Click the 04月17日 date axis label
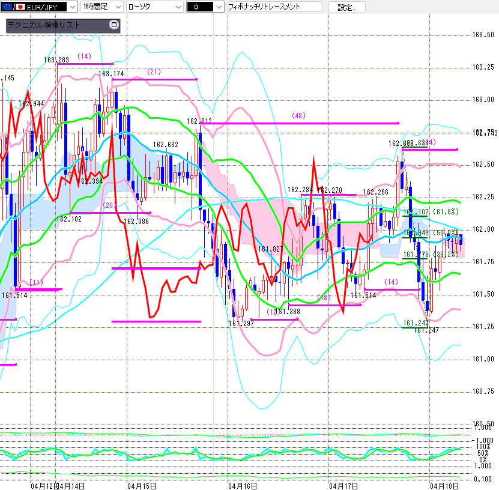 pyautogui.click(x=343, y=486)
